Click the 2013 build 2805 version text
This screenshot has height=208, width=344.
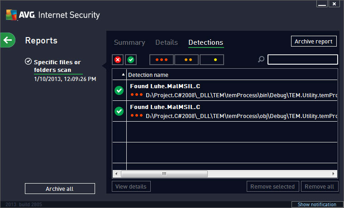pos(24,205)
